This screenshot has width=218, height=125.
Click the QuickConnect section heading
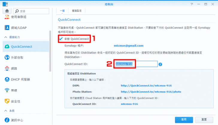[69, 19]
